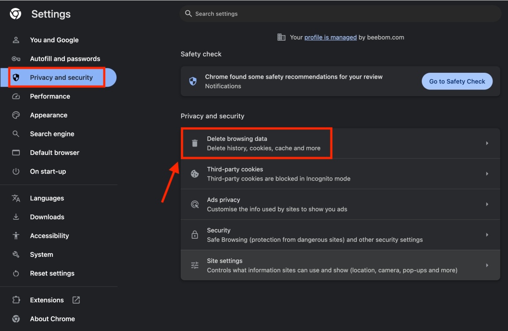Open the On start-up settings
Screen dimensions: 508x331
[x=48, y=171]
